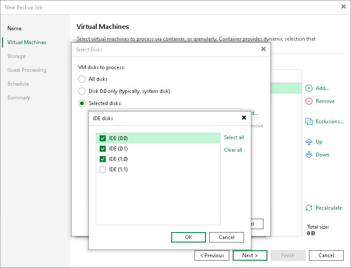Click the Exclusions... label text
Image resolution: width=351 pixels, height=268 pixels.
pos(329,121)
